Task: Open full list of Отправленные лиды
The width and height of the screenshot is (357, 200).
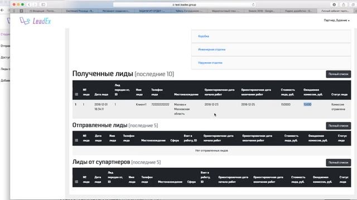Action: coord(339,126)
